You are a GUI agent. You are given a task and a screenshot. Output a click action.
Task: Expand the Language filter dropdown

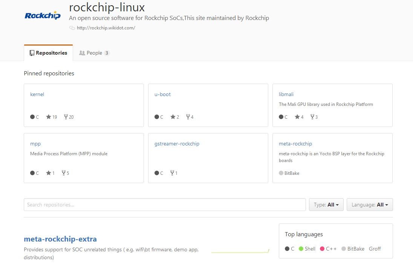[369, 205]
